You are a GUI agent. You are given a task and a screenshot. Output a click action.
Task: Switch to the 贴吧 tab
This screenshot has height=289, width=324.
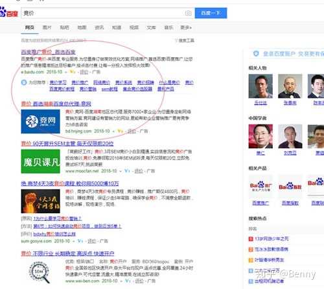click(x=64, y=27)
